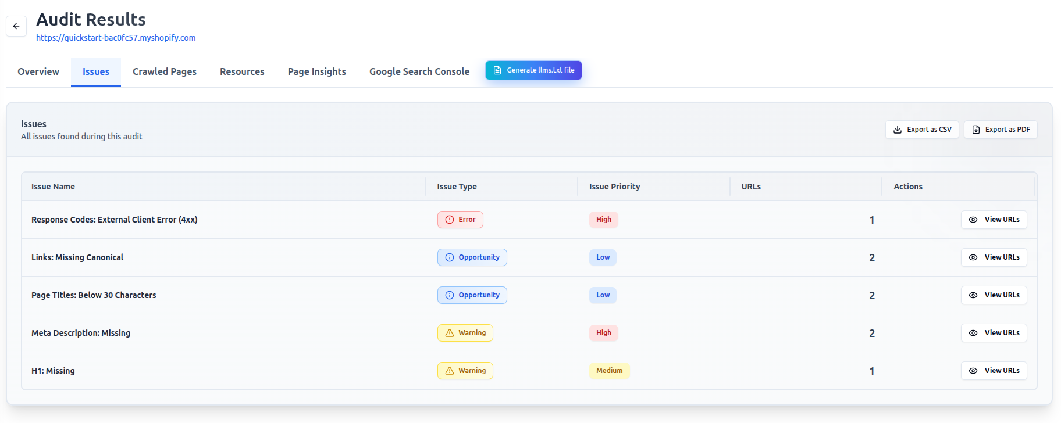Click the PDF file icon on Export as PDF
Screen dimensions: 1061x423
pos(976,130)
